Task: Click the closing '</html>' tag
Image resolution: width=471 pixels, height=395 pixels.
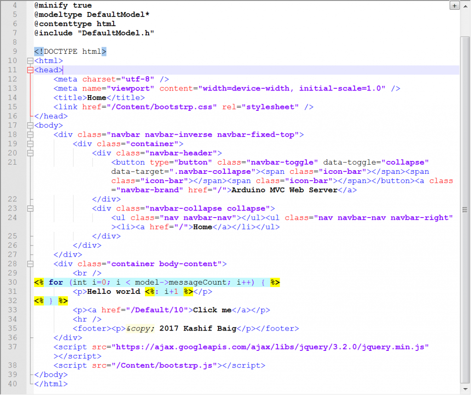Action: [x=51, y=384]
